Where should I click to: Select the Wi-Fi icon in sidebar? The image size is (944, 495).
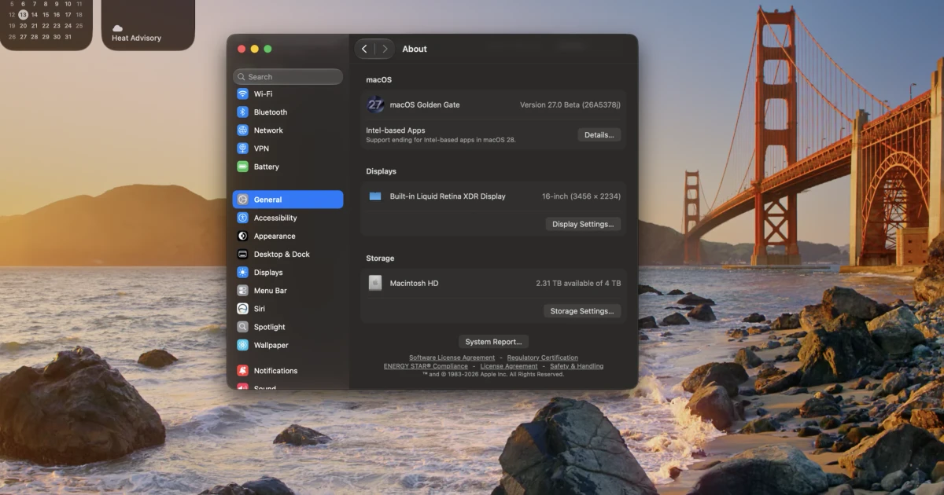pyautogui.click(x=243, y=93)
